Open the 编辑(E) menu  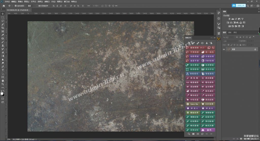click(14, 2)
